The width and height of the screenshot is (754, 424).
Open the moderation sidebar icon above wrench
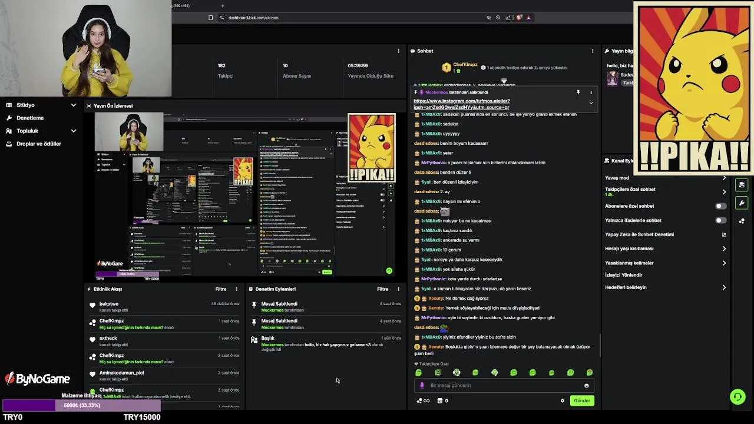742,185
